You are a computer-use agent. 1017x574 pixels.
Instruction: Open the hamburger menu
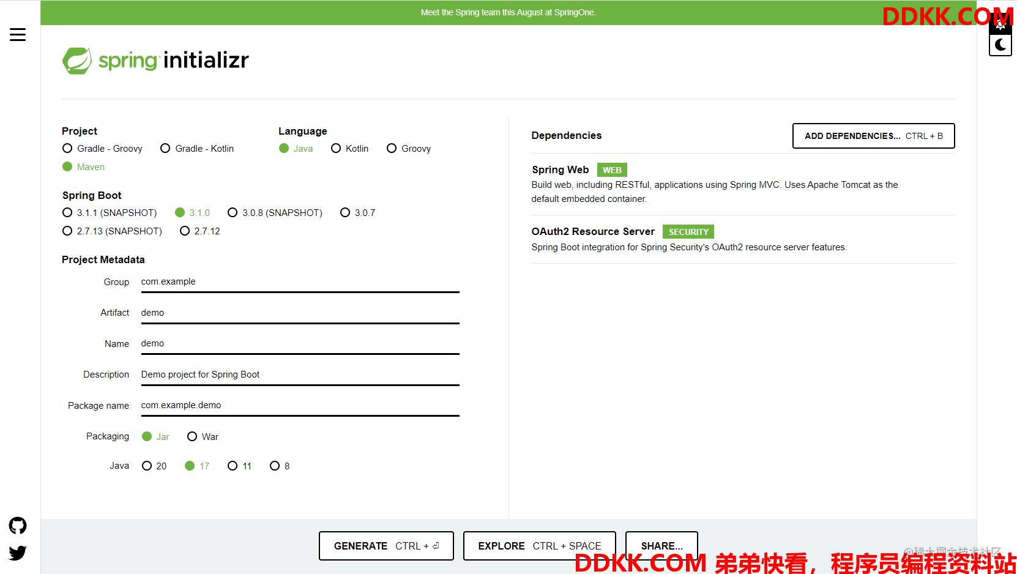pos(18,35)
